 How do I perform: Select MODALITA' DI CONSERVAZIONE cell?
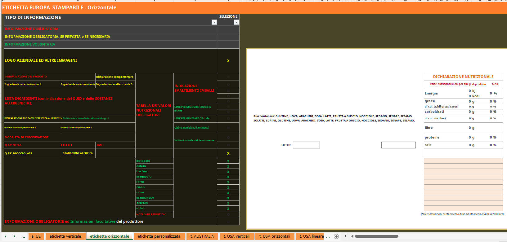(x=70, y=137)
